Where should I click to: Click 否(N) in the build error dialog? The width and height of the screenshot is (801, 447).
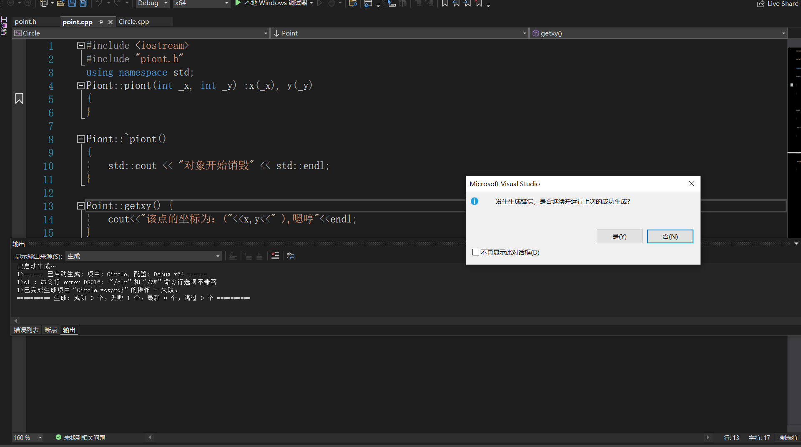pyautogui.click(x=670, y=236)
